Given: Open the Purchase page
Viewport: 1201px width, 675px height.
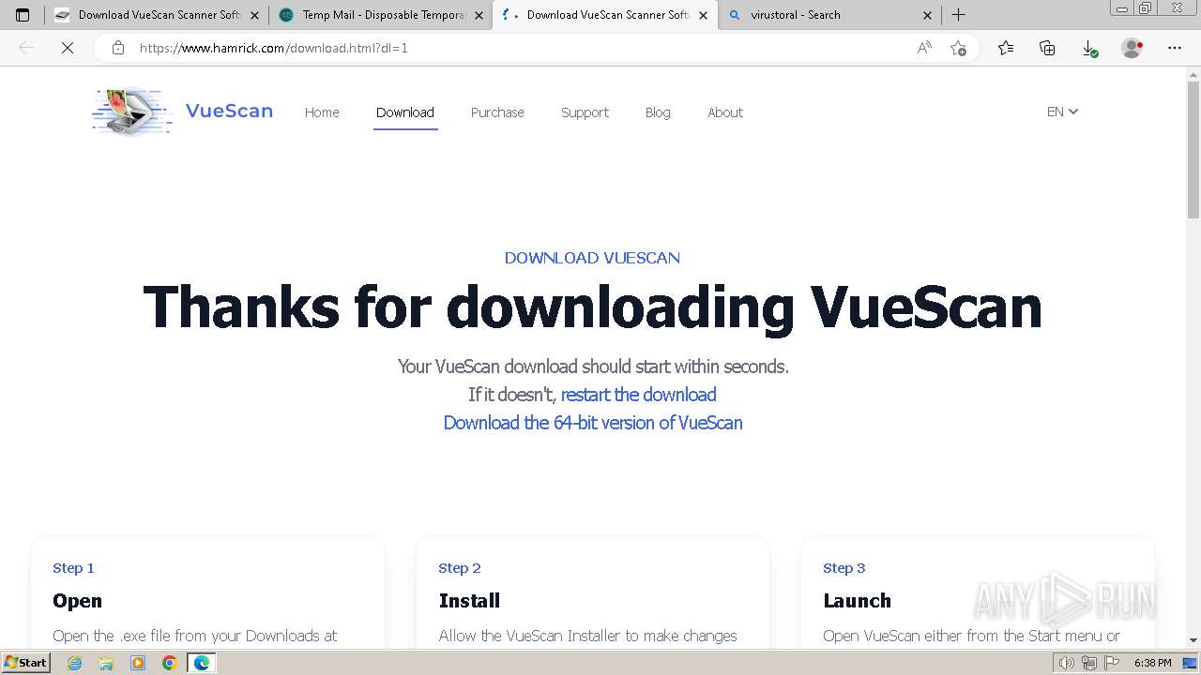Looking at the screenshot, I should pos(497,112).
